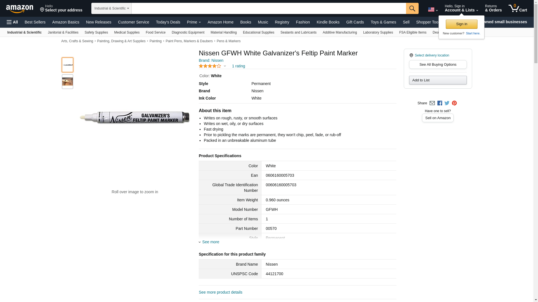Screen dimensions: 538x302
Task: Share product on Facebook icon
Action: pyautogui.click(x=440, y=103)
